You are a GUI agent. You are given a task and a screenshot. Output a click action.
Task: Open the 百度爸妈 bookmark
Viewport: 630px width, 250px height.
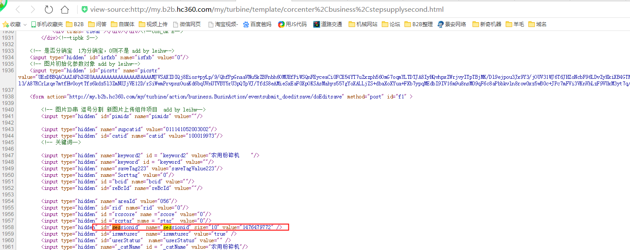(257, 24)
